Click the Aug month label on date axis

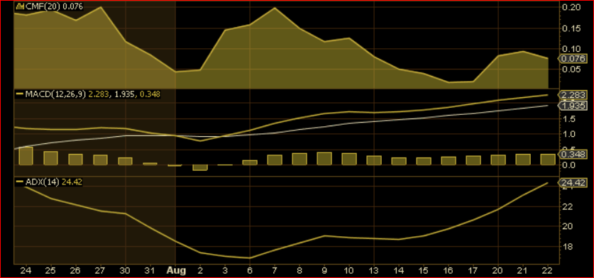(x=177, y=271)
